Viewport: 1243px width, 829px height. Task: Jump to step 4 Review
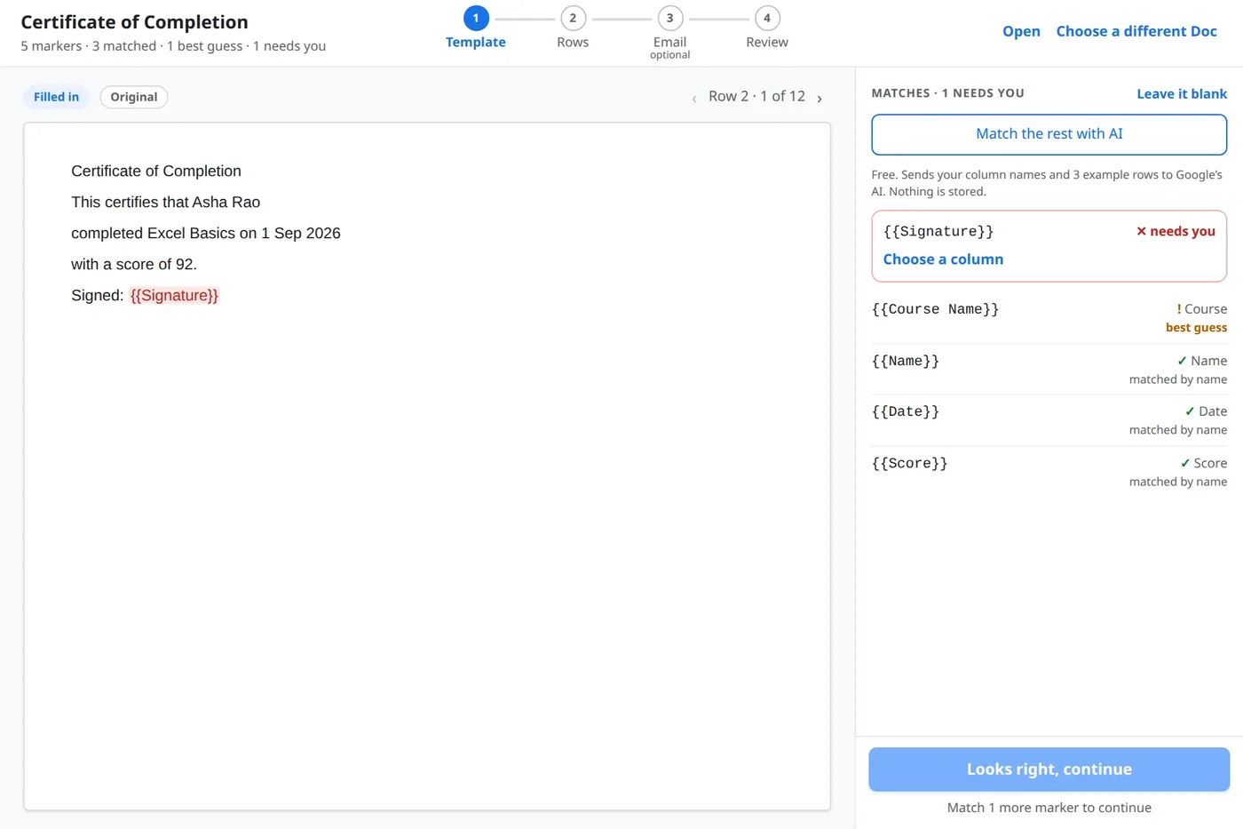point(767,28)
